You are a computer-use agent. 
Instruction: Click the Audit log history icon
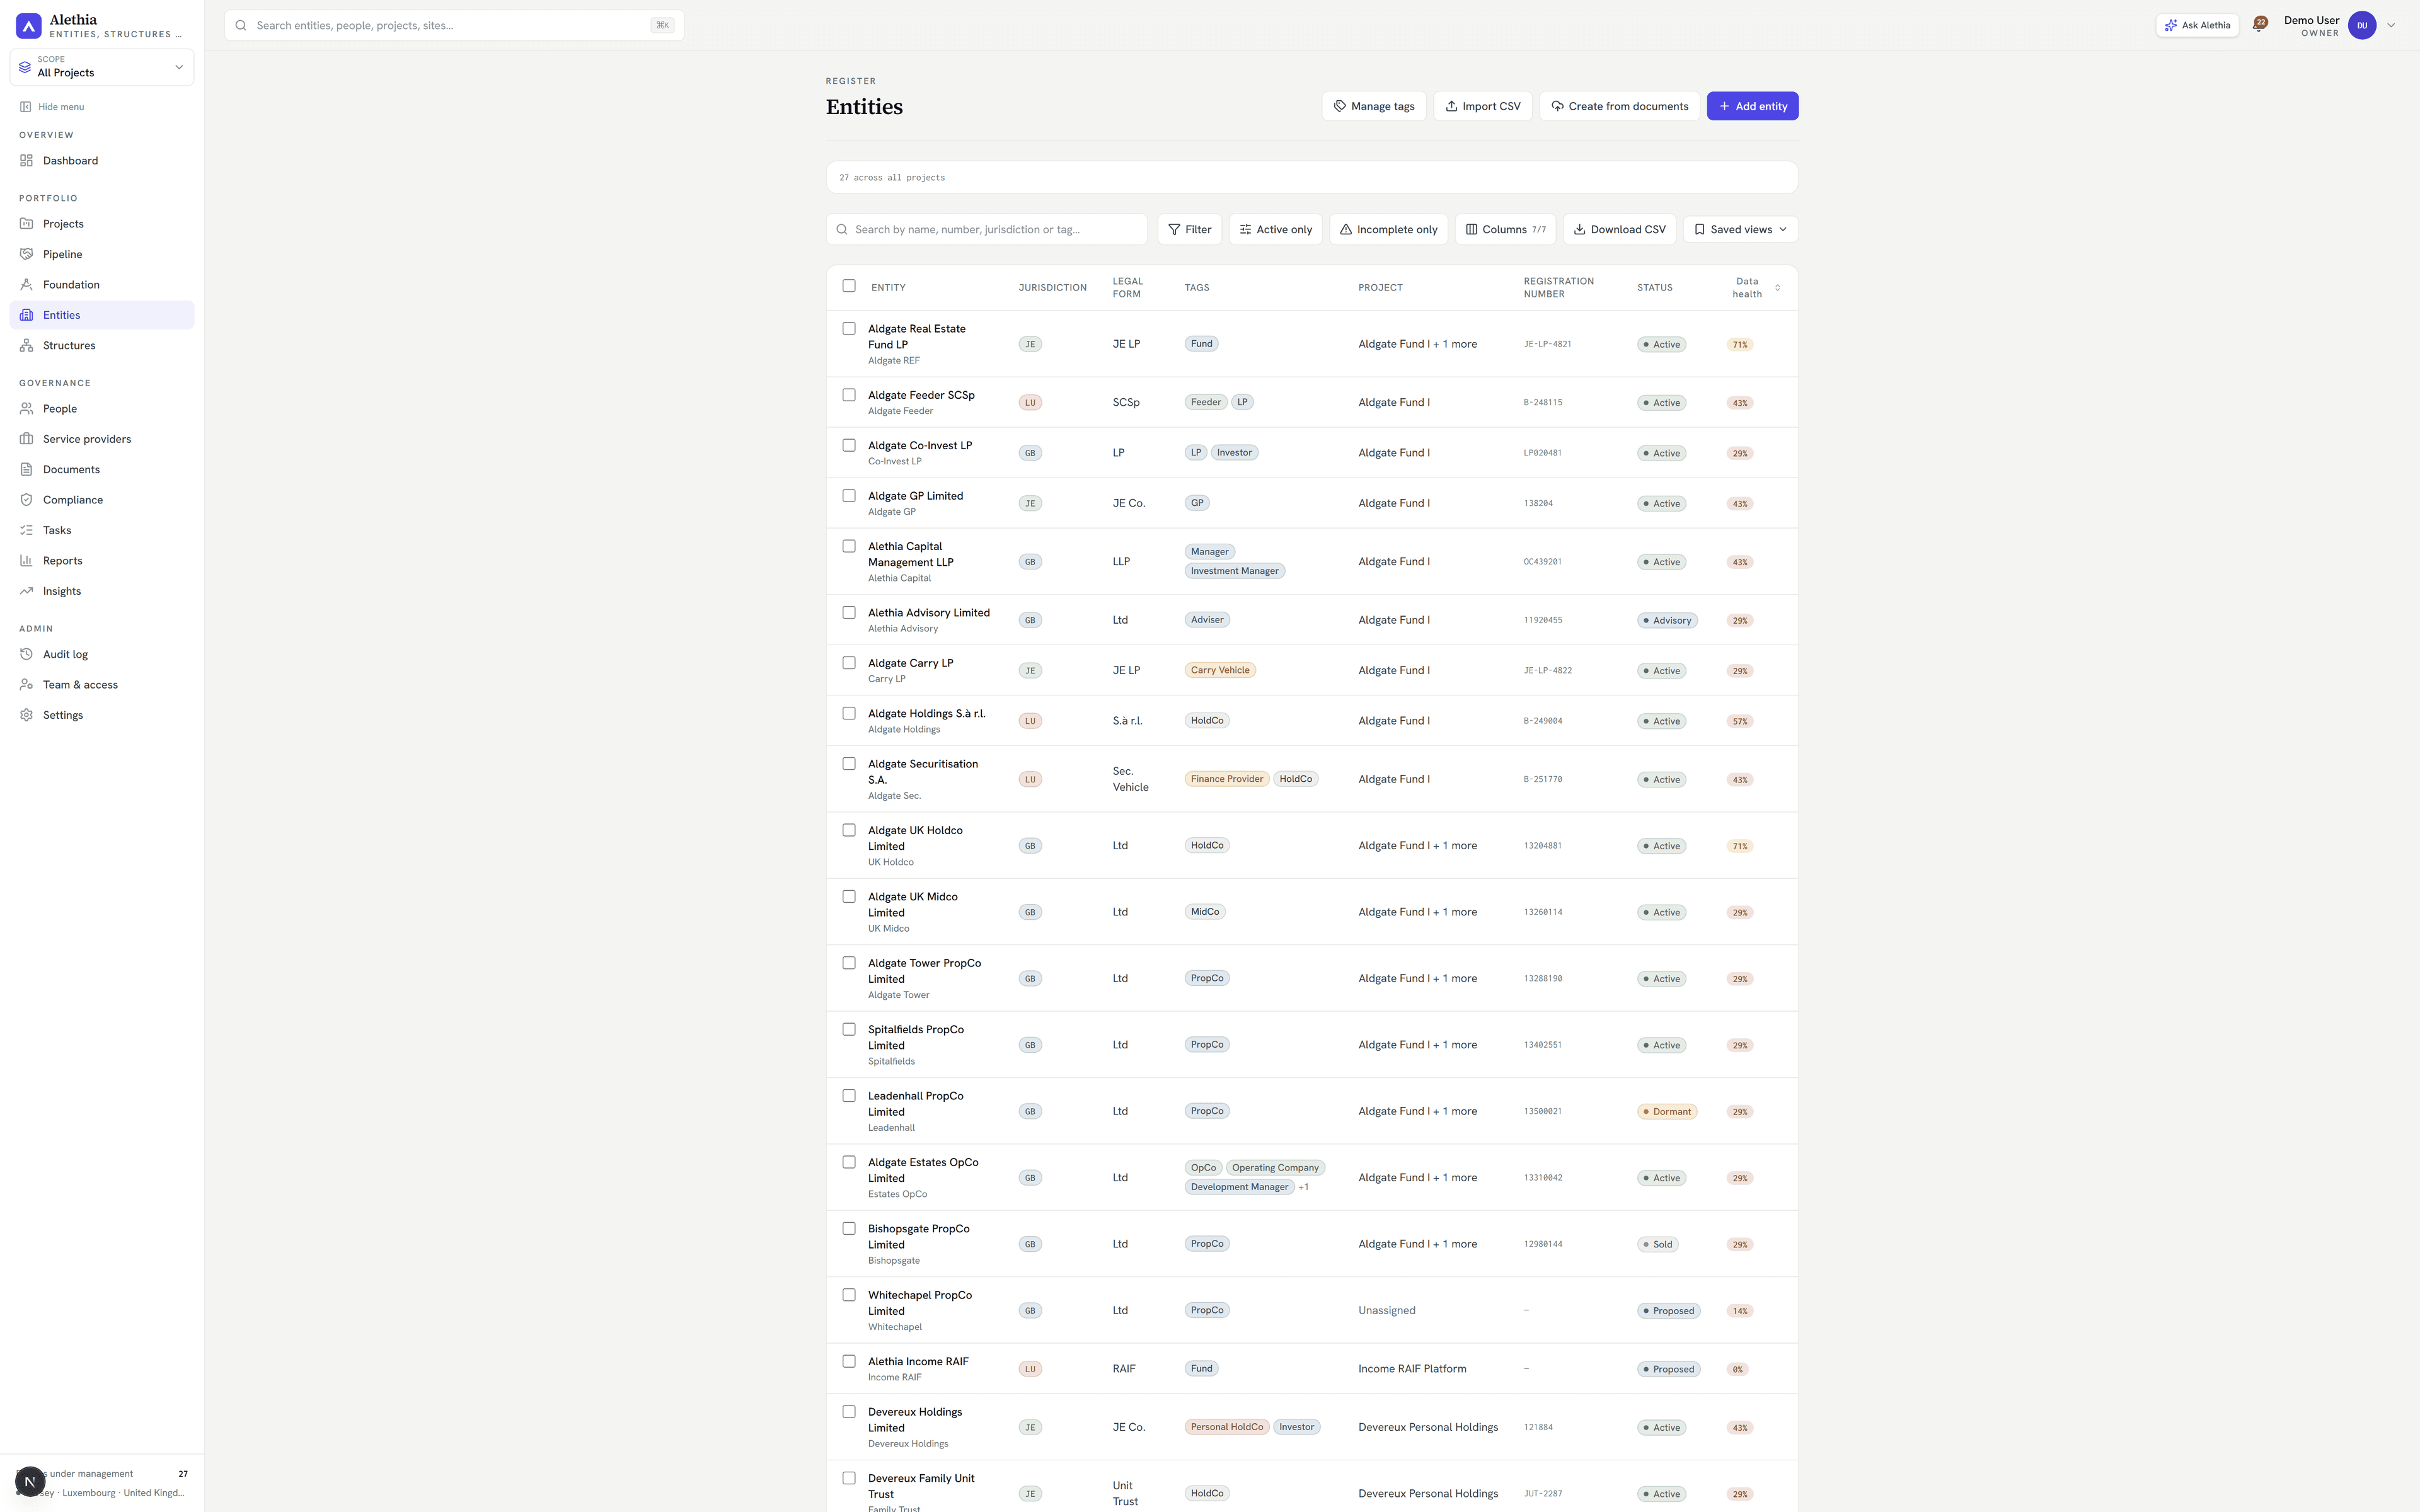[27, 654]
